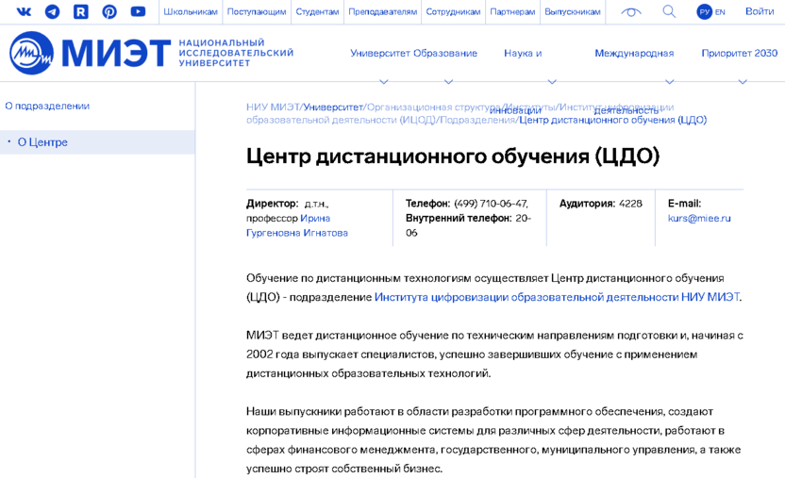Open Студентам top menu item
Viewport: 785px width, 478px height.
tap(317, 11)
